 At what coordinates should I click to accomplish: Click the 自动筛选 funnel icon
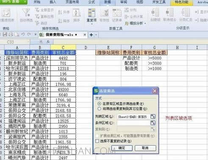[26, 13]
